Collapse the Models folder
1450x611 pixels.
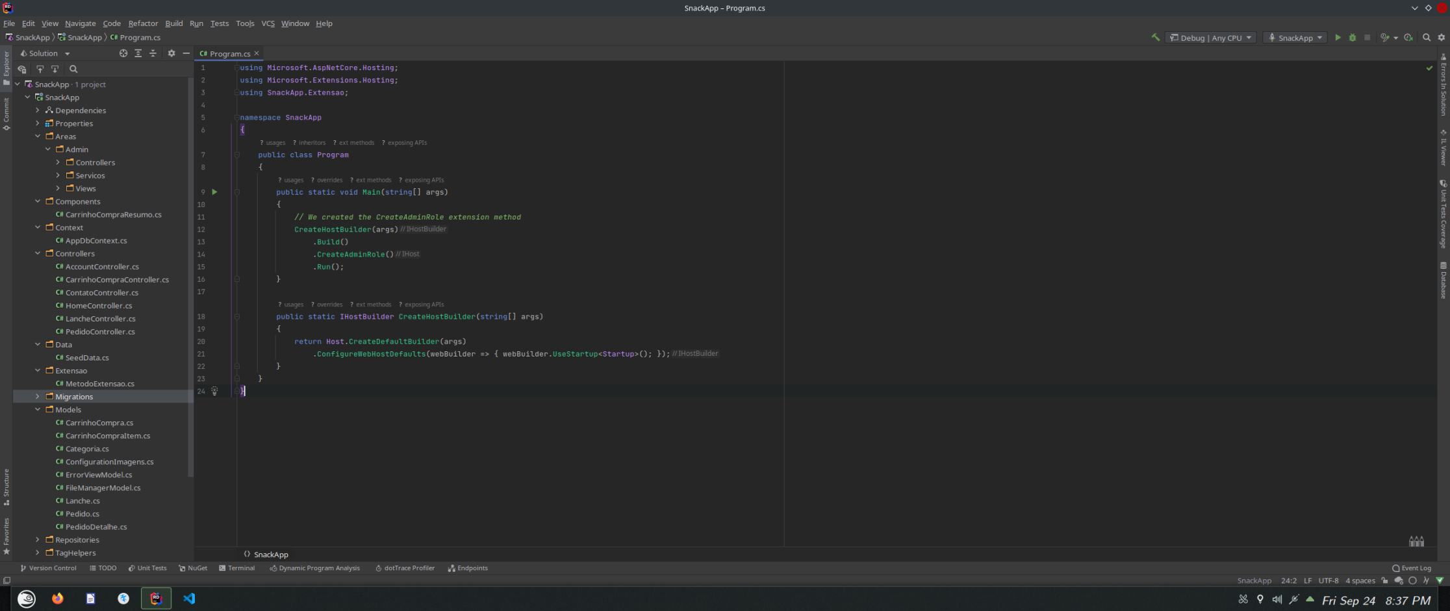(38, 410)
